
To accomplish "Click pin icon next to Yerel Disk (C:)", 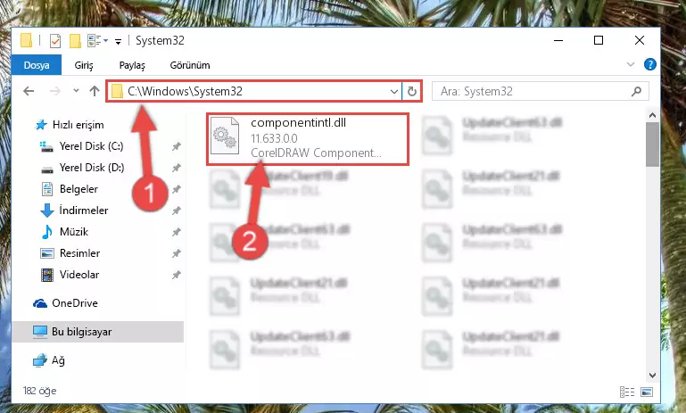I will (176, 146).
